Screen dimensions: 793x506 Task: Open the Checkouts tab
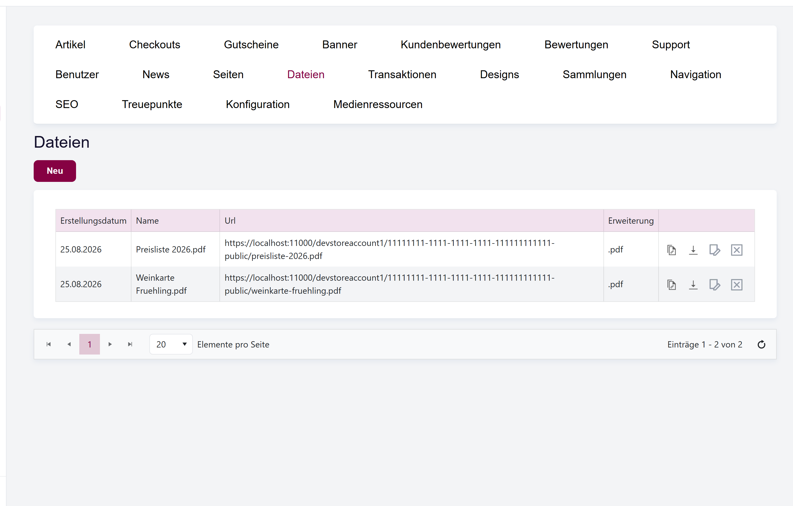155,45
